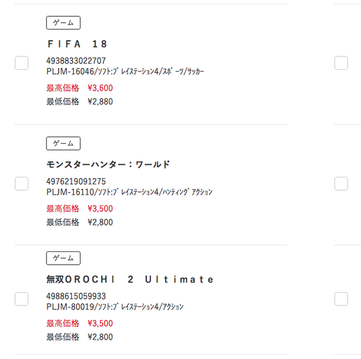Click the ゲーム tag above FIFA 18

[x=63, y=23]
